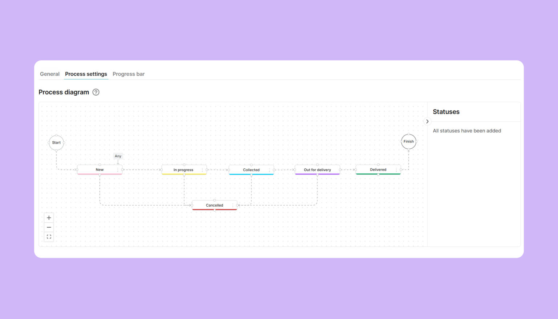
Task: Select the Finish node
Action: click(409, 141)
